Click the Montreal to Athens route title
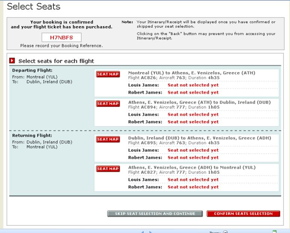This screenshot has height=233, width=290. tap(192, 73)
